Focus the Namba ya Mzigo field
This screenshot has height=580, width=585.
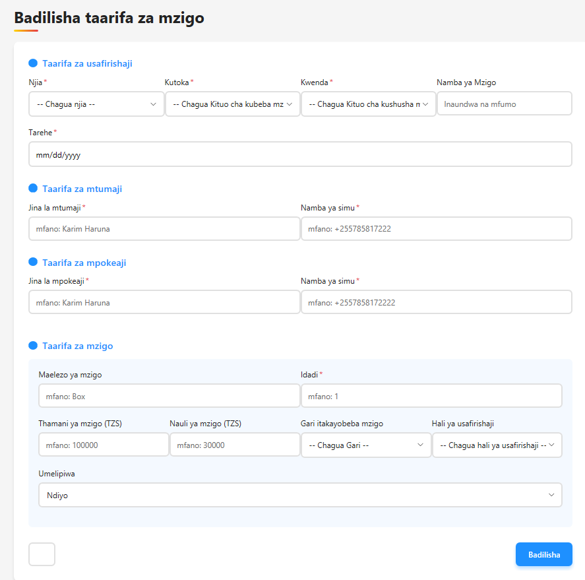[504, 104]
